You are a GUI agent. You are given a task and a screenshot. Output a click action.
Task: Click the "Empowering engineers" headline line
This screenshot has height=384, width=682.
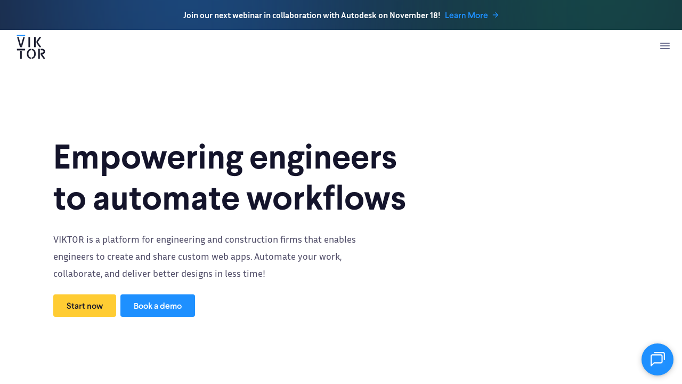(x=225, y=157)
